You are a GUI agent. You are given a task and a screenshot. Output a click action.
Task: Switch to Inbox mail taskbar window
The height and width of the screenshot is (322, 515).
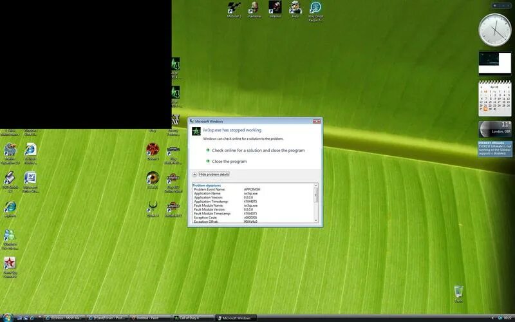(64, 318)
